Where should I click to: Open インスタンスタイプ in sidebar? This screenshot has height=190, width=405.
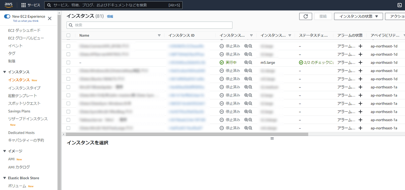(24, 88)
